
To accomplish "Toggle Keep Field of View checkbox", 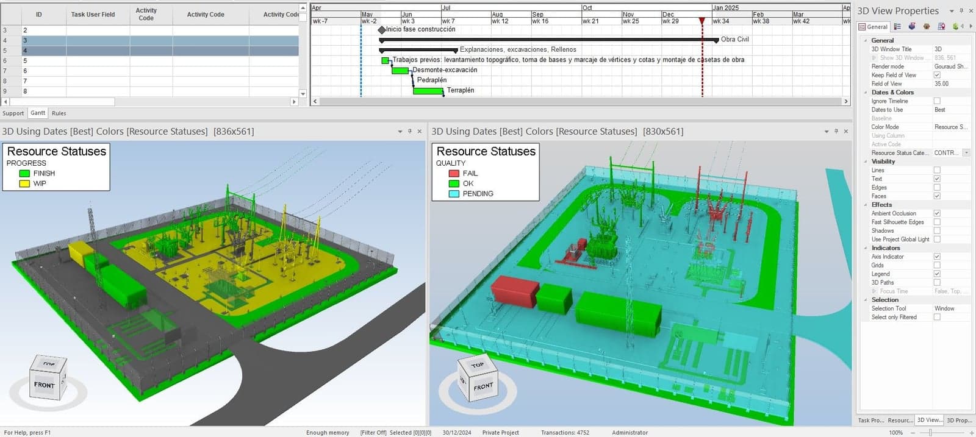I will pos(937,75).
